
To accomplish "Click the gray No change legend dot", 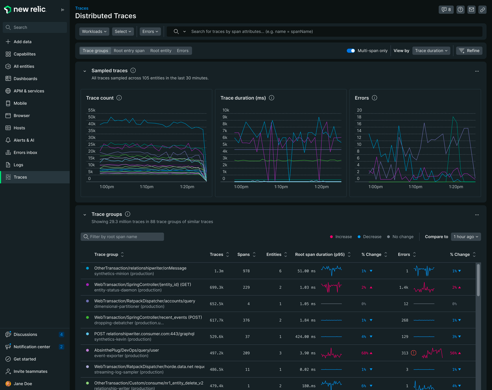I will 388,237.
